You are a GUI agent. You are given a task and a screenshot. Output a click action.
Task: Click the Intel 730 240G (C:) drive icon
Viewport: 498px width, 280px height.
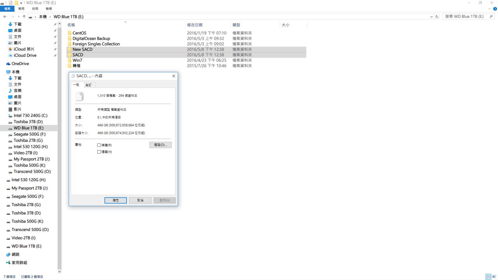tap(10, 115)
